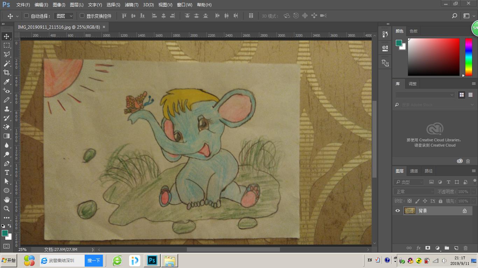This screenshot has width=478, height=268.
Task: Select the Crop tool
Action: (x=7, y=73)
